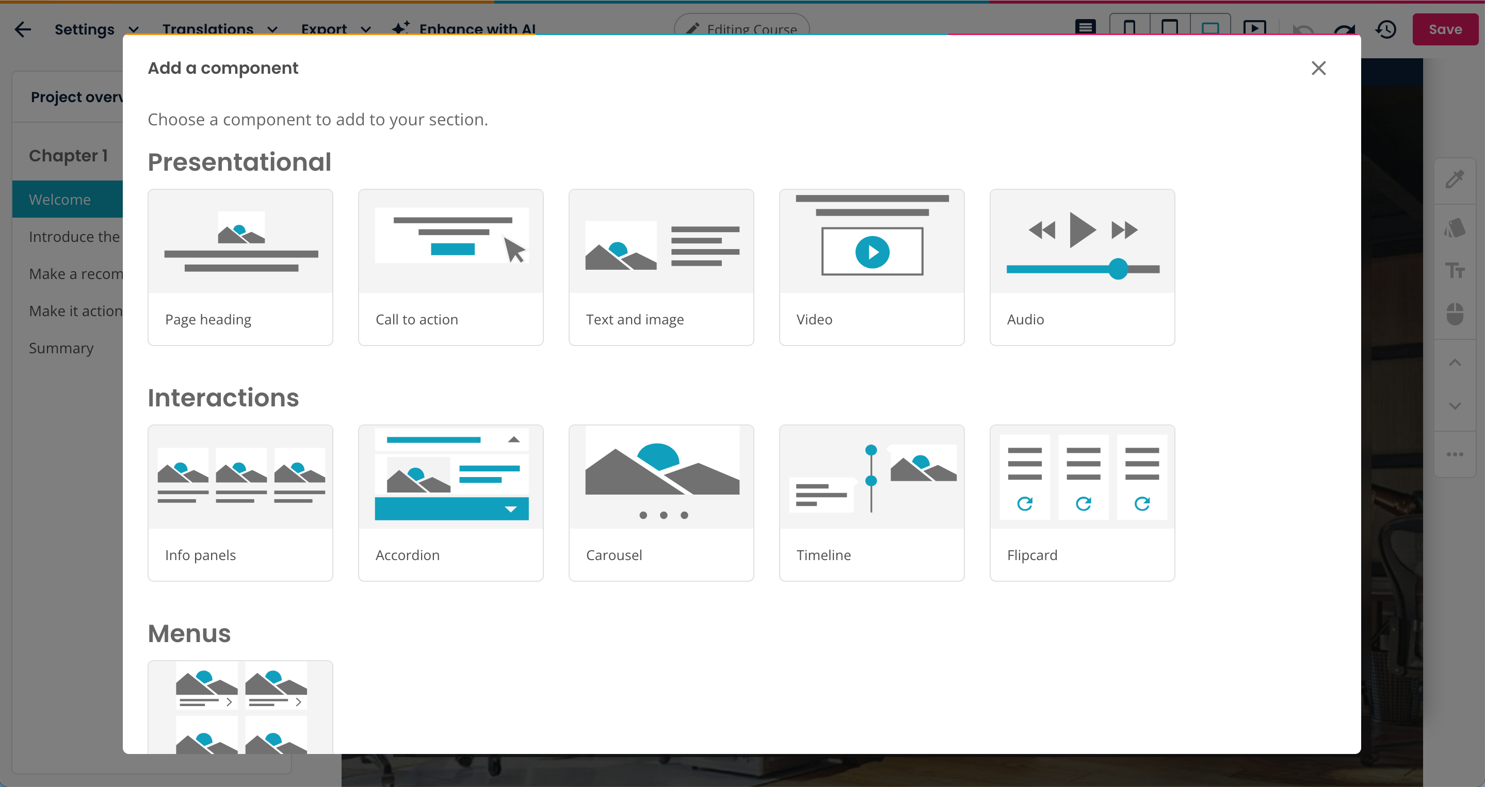Open the Export dropdown menu
Viewport: 1485px width, 787px height.
pyautogui.click(x=335, y=29)
